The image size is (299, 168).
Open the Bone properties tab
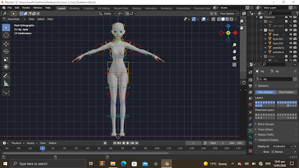pyautogui.click(x=250, y=137)
